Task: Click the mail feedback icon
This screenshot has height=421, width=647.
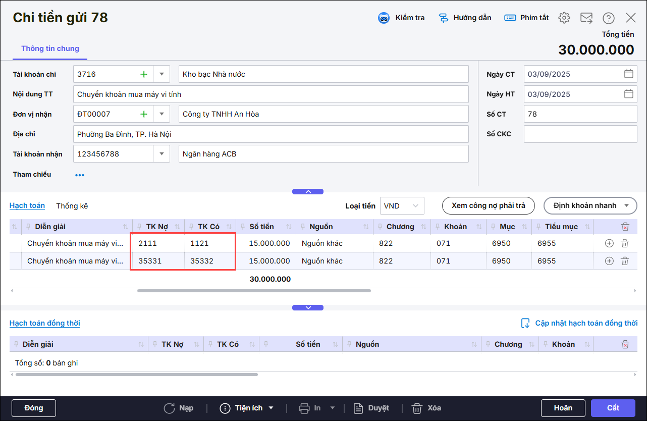Action: [x=586, y=18]
